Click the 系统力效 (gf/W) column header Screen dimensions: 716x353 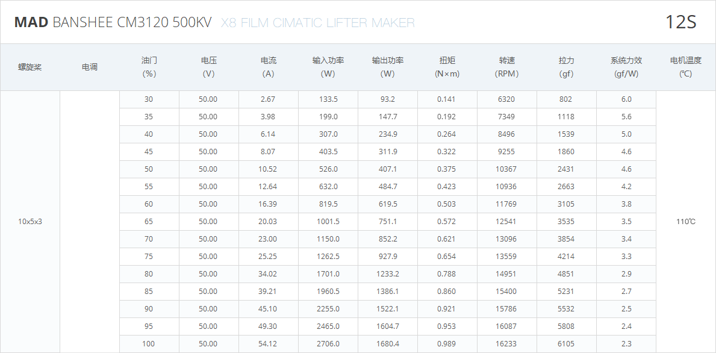(626, 67)
